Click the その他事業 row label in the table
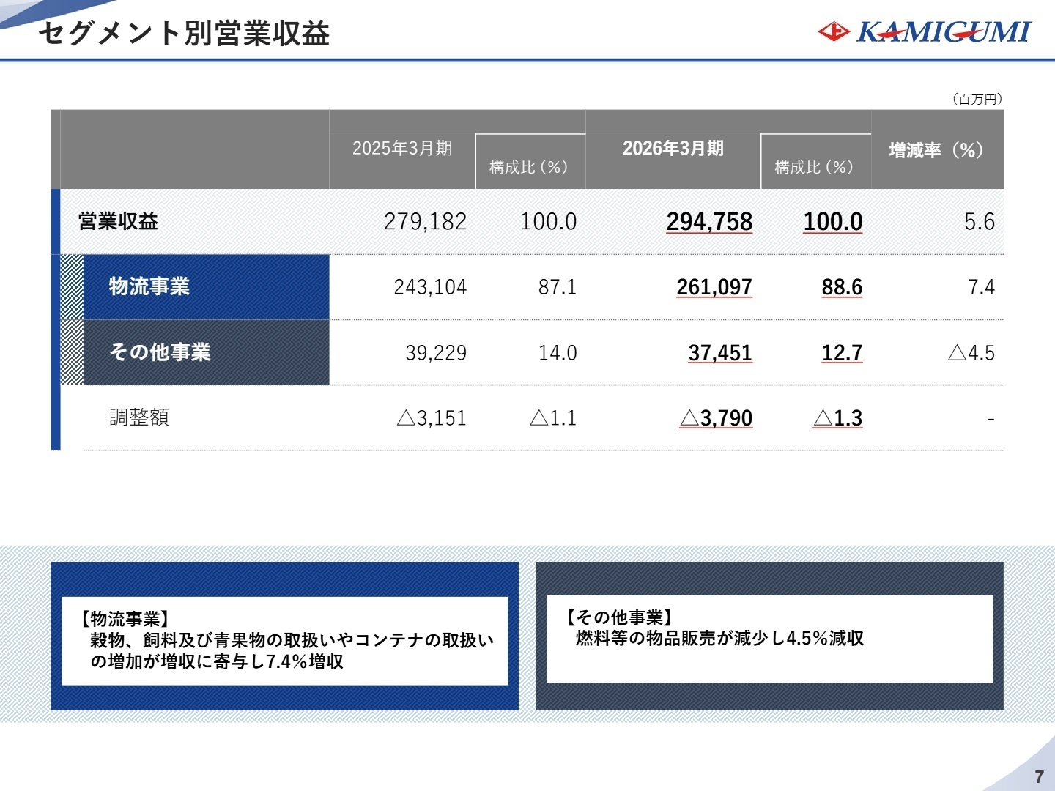The width and height of the screenshot is (1055, 791). point(160,352)
